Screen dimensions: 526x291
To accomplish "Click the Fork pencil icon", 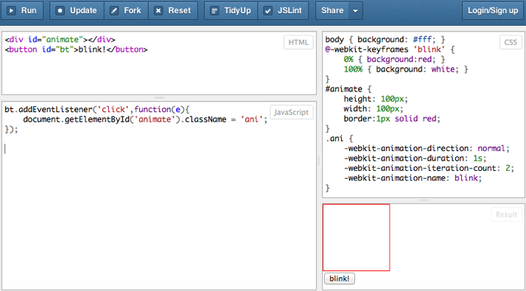I will (114, 11).
